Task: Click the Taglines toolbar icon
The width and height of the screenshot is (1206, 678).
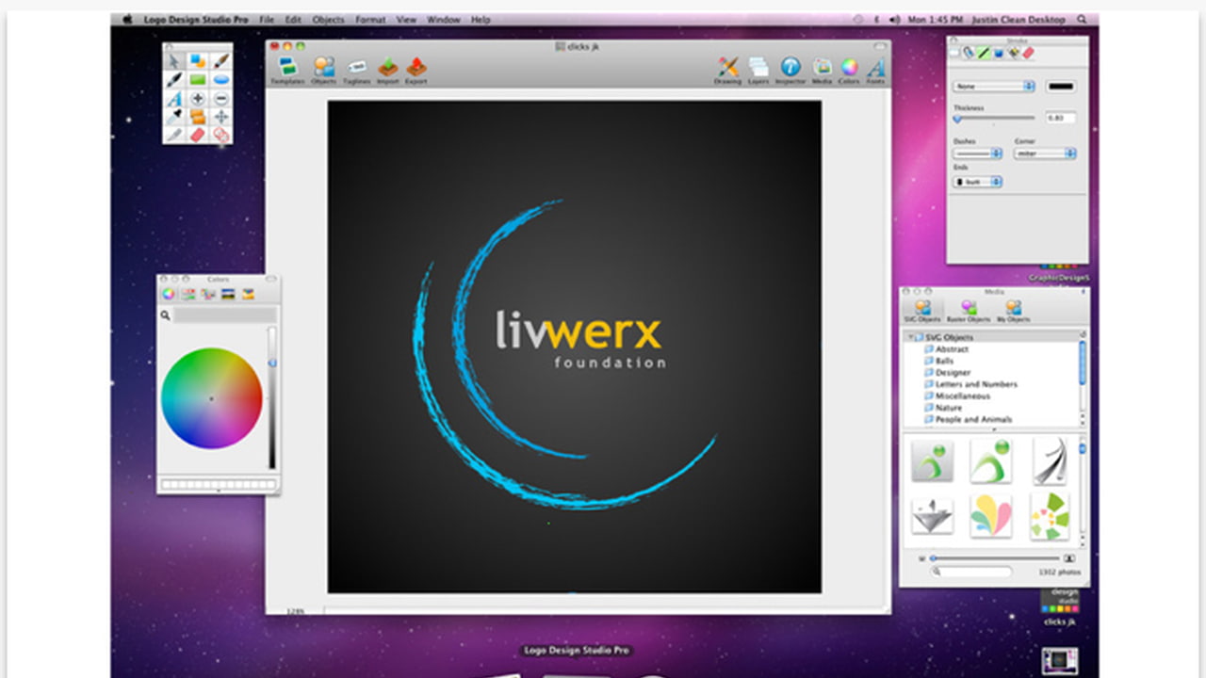Action: pyautogui.click(x=357, y=69)
